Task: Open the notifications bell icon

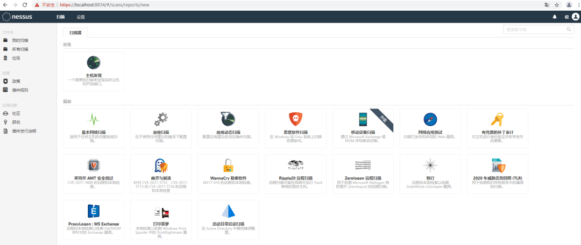Action: point(555,17)
